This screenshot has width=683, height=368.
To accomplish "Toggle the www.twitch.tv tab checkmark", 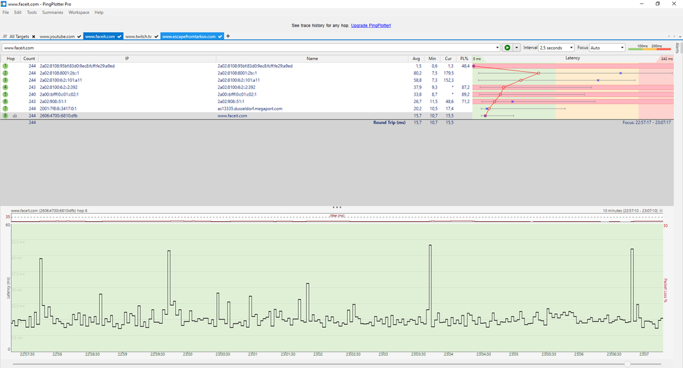I will point(157,37).
